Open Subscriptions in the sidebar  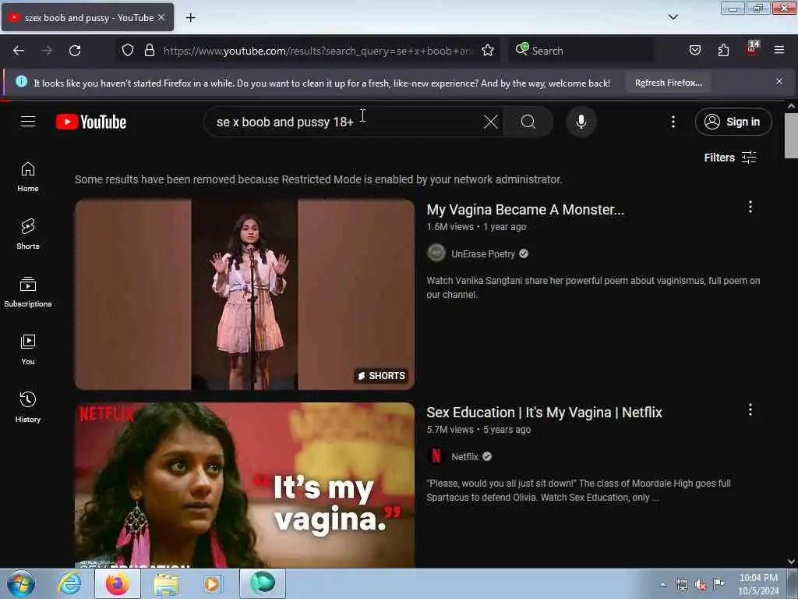pos(28,292)
